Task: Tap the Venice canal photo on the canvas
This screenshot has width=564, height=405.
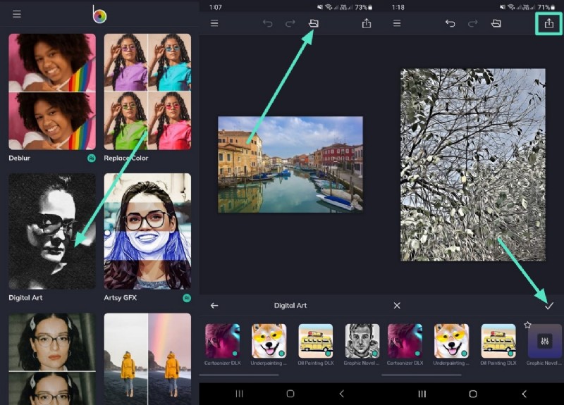Action: click(290, 164)
